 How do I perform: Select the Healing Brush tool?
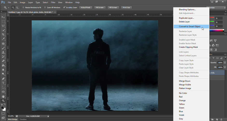pyautogui.click(x=3, y=44)
